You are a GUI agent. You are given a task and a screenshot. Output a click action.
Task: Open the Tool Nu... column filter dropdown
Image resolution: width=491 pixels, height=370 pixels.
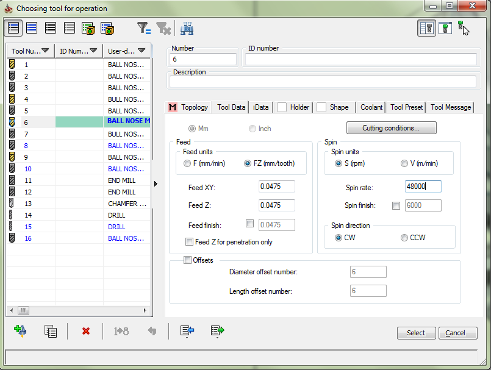[45, 51]
